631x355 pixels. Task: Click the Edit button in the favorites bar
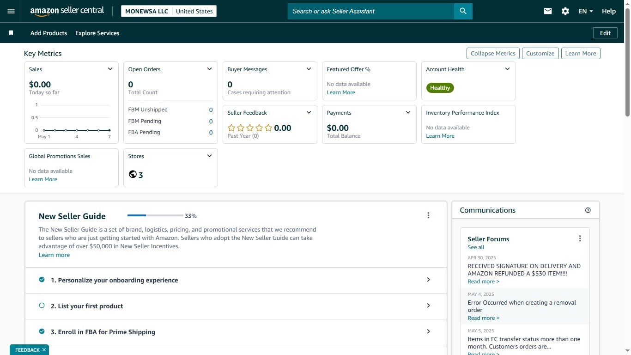click(605, 33)
